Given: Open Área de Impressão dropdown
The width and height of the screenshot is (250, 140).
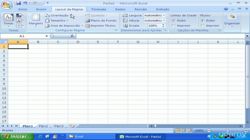Looking at the screenshot, I should tap(64, 26).
